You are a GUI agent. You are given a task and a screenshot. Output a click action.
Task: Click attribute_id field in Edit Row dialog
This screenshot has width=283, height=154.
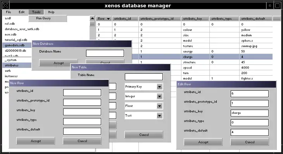(x=250, y=94)
